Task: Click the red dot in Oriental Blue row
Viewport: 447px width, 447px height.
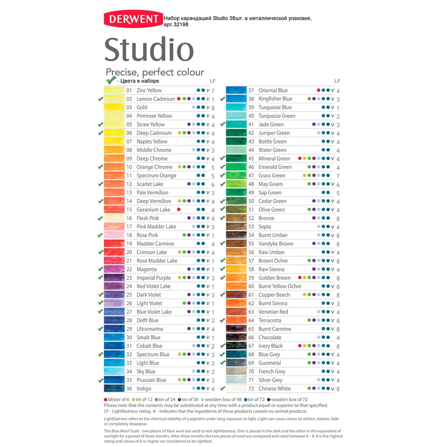Action: (319, 90)
